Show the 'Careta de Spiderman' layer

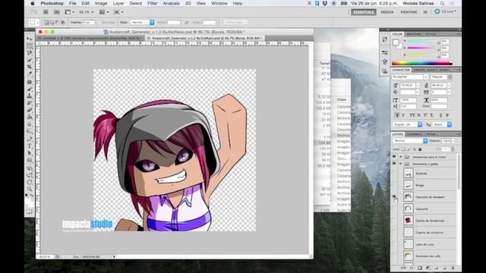[394, 221]
